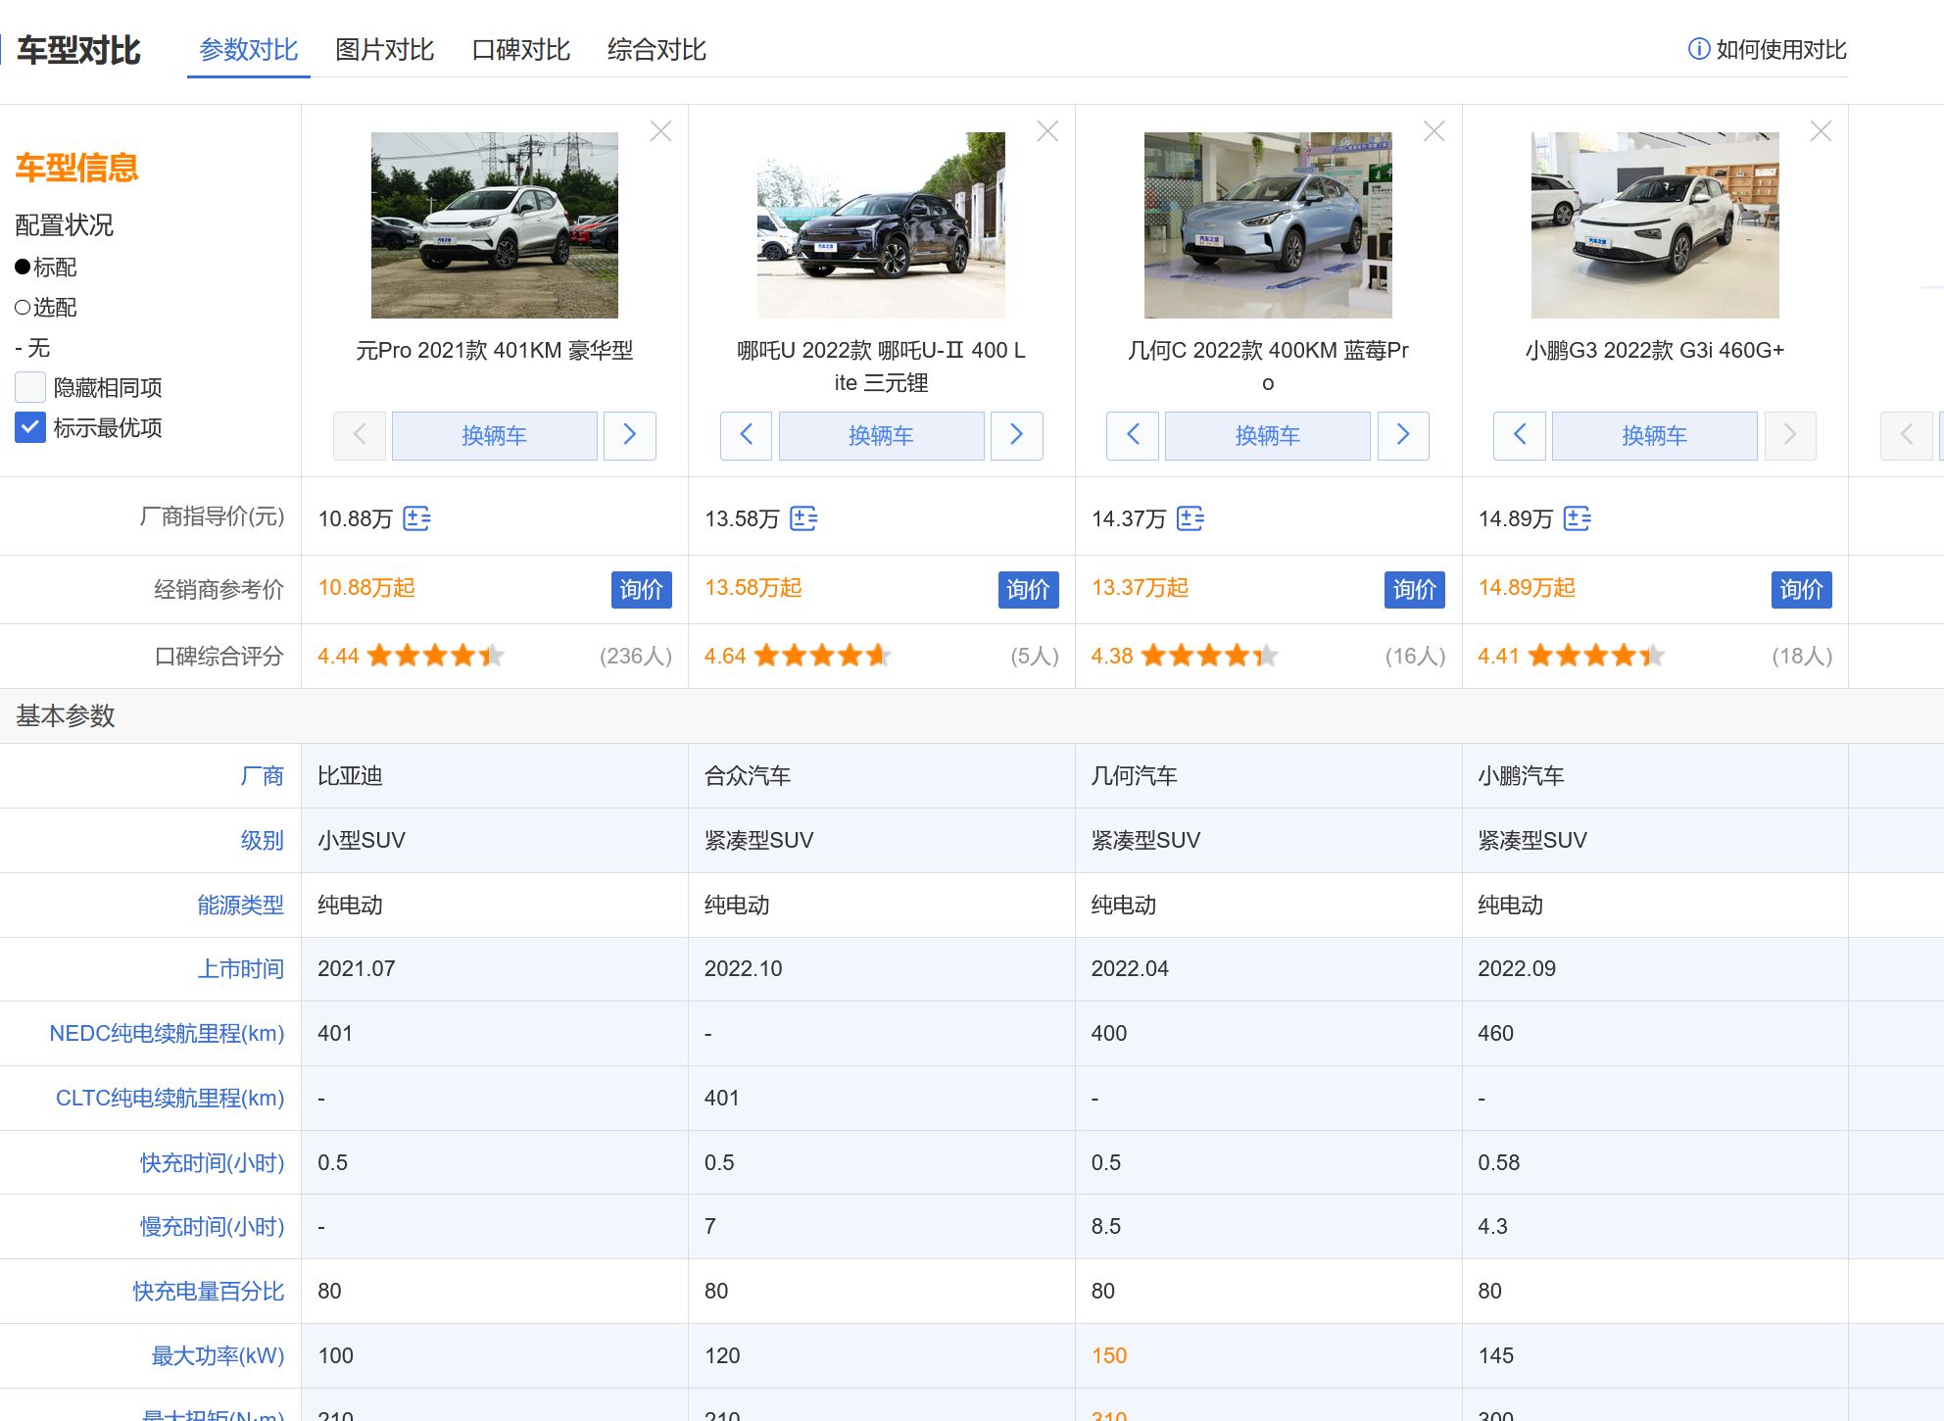Remove 小鹏G3 from the comparison

pos(1821,129)
